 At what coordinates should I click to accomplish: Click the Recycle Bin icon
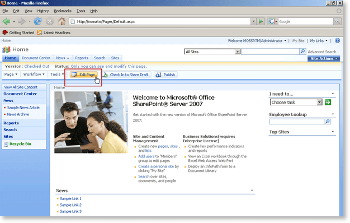click(x=6, y=144)
